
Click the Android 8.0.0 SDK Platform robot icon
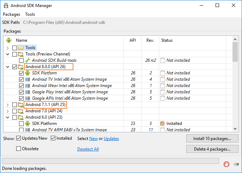(x=28, y=73)
